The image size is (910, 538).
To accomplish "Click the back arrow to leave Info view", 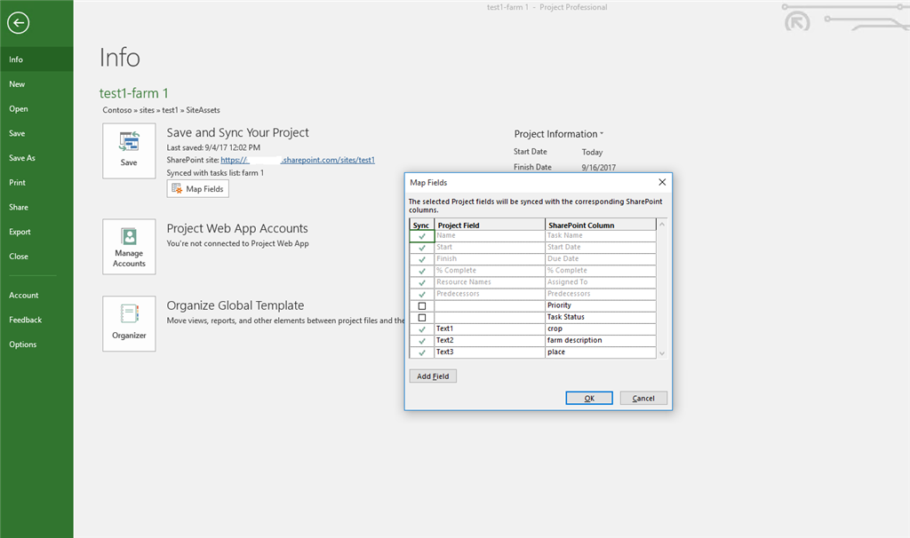I will [18, 22].
